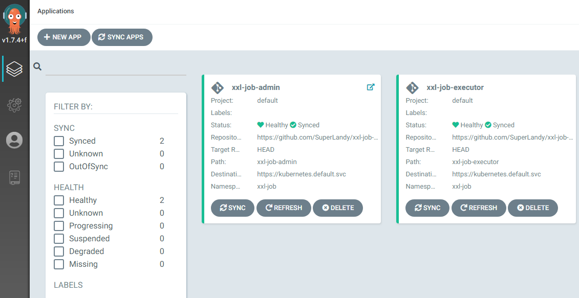This screenshot has height=298, width=579.
Task: Click into the applications search field
Action: coord(116,67)
